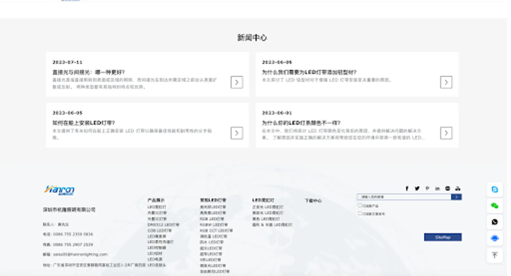Click the company name 深圳市航隆照明有限公司
511x276 pixels.
pos(69,210)
